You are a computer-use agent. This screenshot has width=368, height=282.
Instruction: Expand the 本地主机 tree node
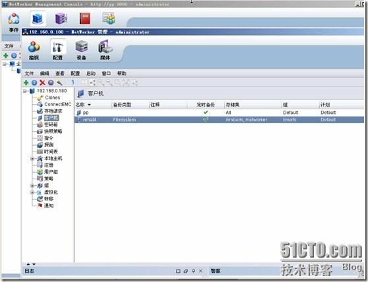click(32, 159)
